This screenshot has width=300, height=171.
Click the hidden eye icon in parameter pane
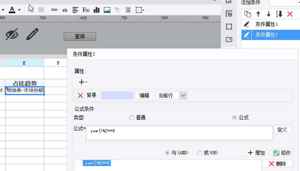12,34
